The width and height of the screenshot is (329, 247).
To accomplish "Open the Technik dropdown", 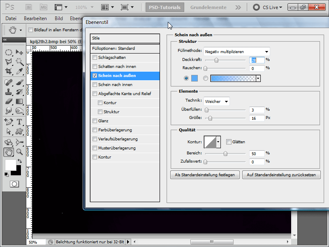I will click(x=217, y=101).
